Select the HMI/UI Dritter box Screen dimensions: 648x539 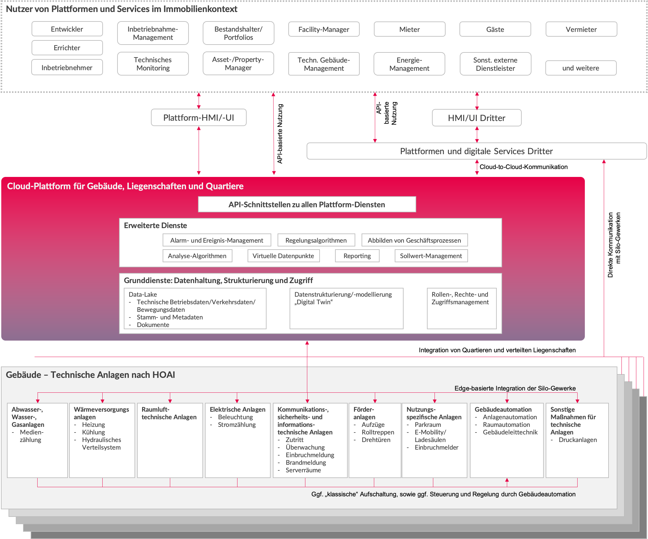click(x=477, y=118)
